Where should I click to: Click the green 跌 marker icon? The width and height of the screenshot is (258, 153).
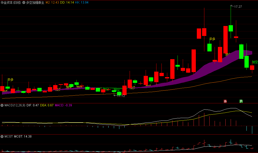click(241, 101)
